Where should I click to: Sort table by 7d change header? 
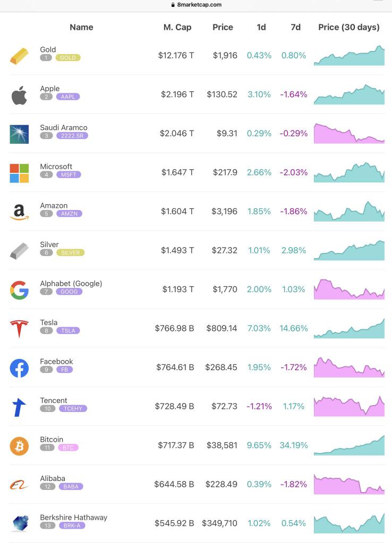[x=295, y=27]
